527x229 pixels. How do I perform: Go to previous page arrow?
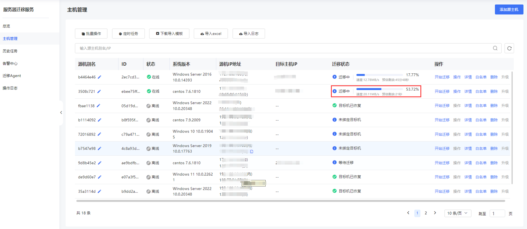[x=408, y=213]
